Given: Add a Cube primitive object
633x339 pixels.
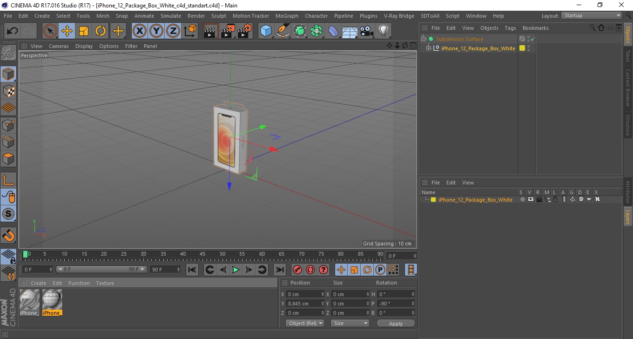Looking at the screenshot, I should 266,31.
